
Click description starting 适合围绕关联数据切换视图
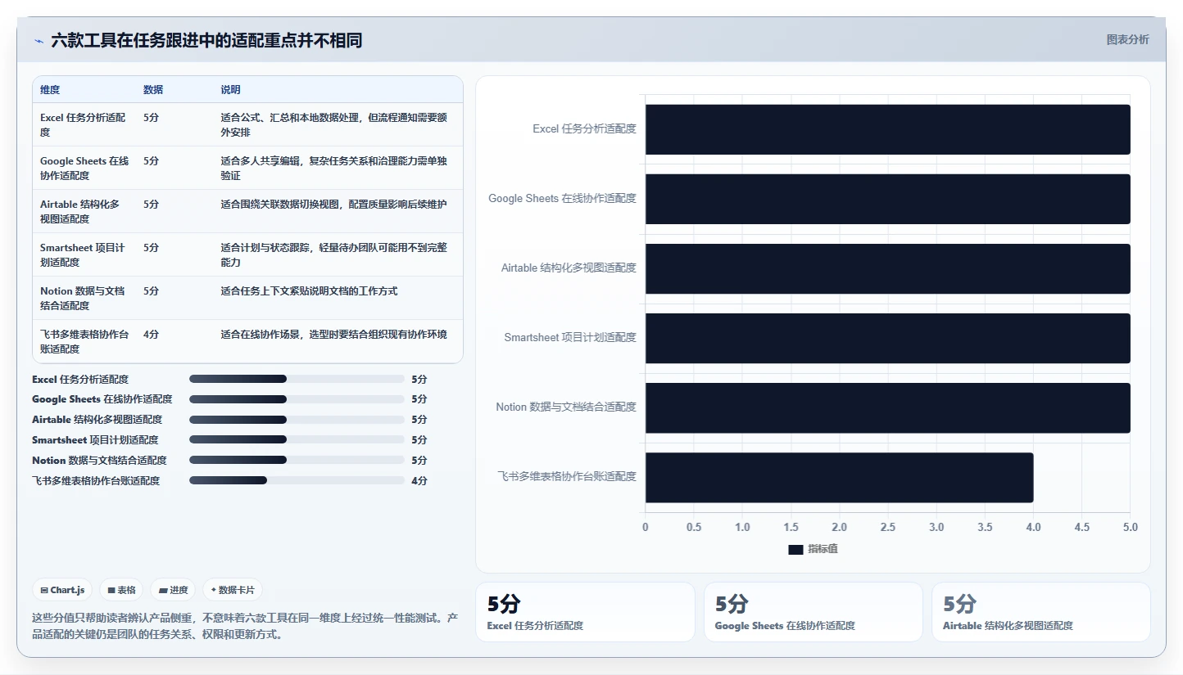[333, 205]
